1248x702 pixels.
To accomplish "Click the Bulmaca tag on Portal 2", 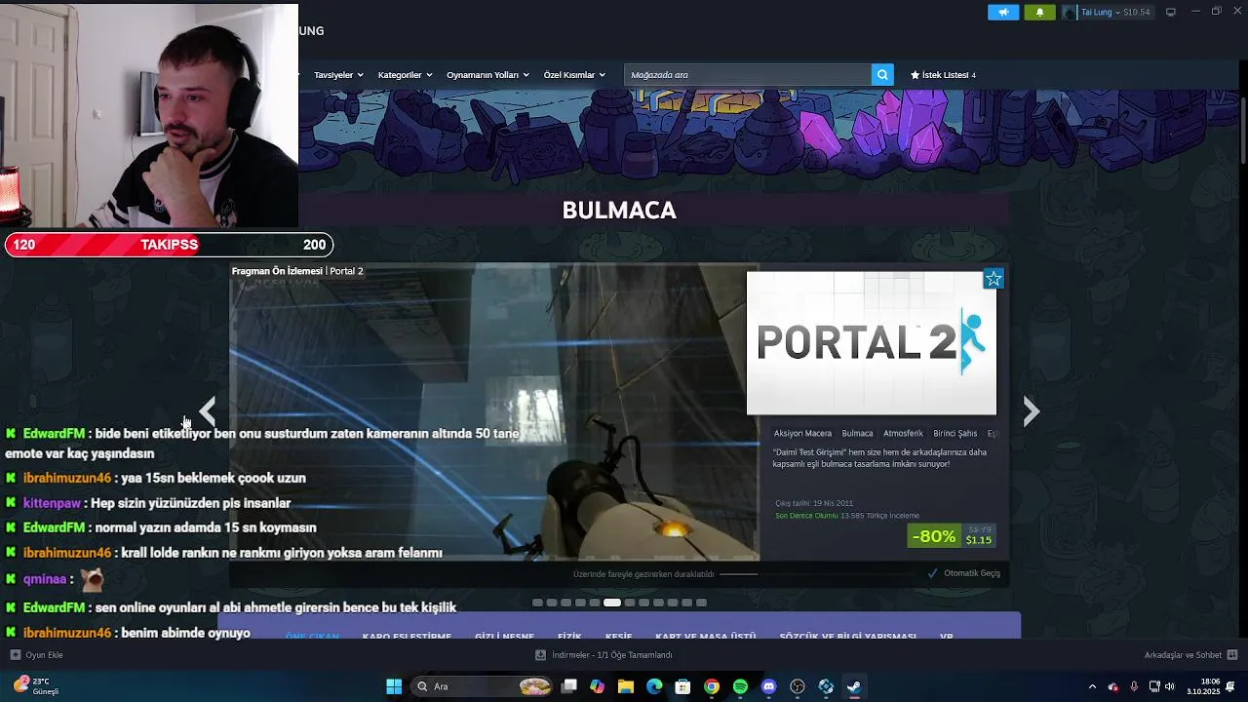I will click(x=857, y=434).
